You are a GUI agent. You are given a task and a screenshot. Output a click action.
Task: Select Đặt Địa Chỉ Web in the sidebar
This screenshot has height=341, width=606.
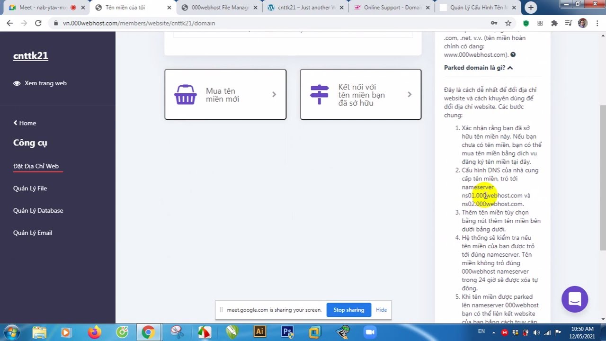(36, 166)
